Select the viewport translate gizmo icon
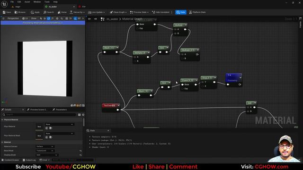This screenshot has width=303, height=170. (45, 18)
